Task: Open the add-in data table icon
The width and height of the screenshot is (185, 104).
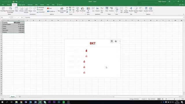Action: point(112,41)
